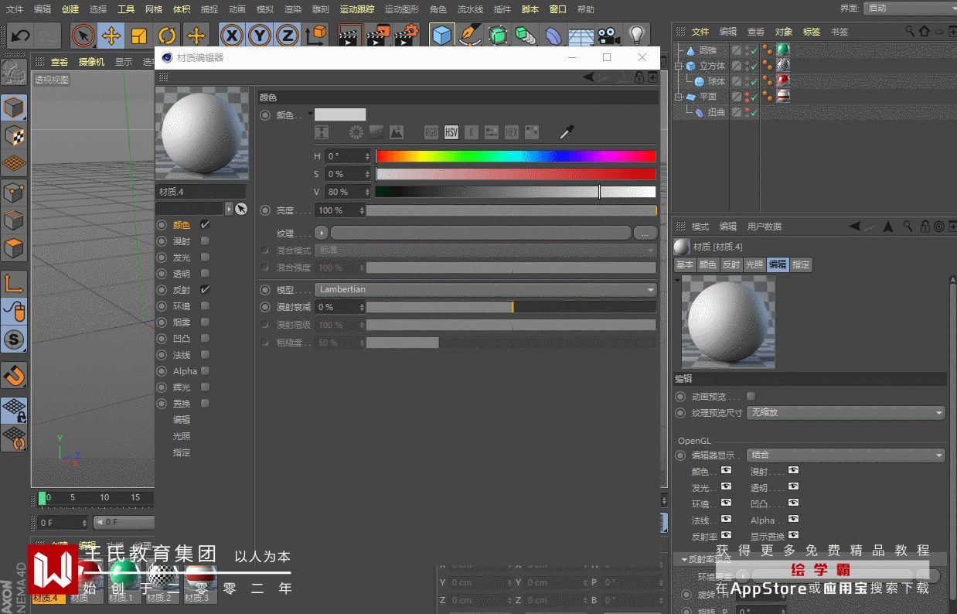Enable the 凹凸 channel checkbox
Viewport: 957px width, 614px height.
[x=205, y=339]
